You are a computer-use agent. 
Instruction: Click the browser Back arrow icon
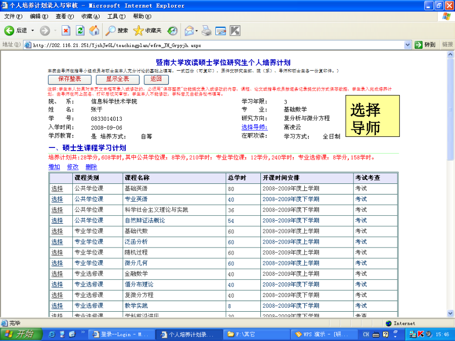tap(9, 30)
